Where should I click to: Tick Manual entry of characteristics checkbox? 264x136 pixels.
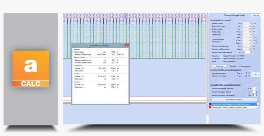(x=229, y=66)
